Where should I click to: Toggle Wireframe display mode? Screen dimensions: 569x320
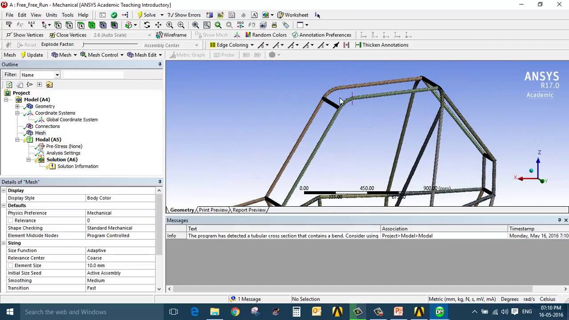coord(171,35)
